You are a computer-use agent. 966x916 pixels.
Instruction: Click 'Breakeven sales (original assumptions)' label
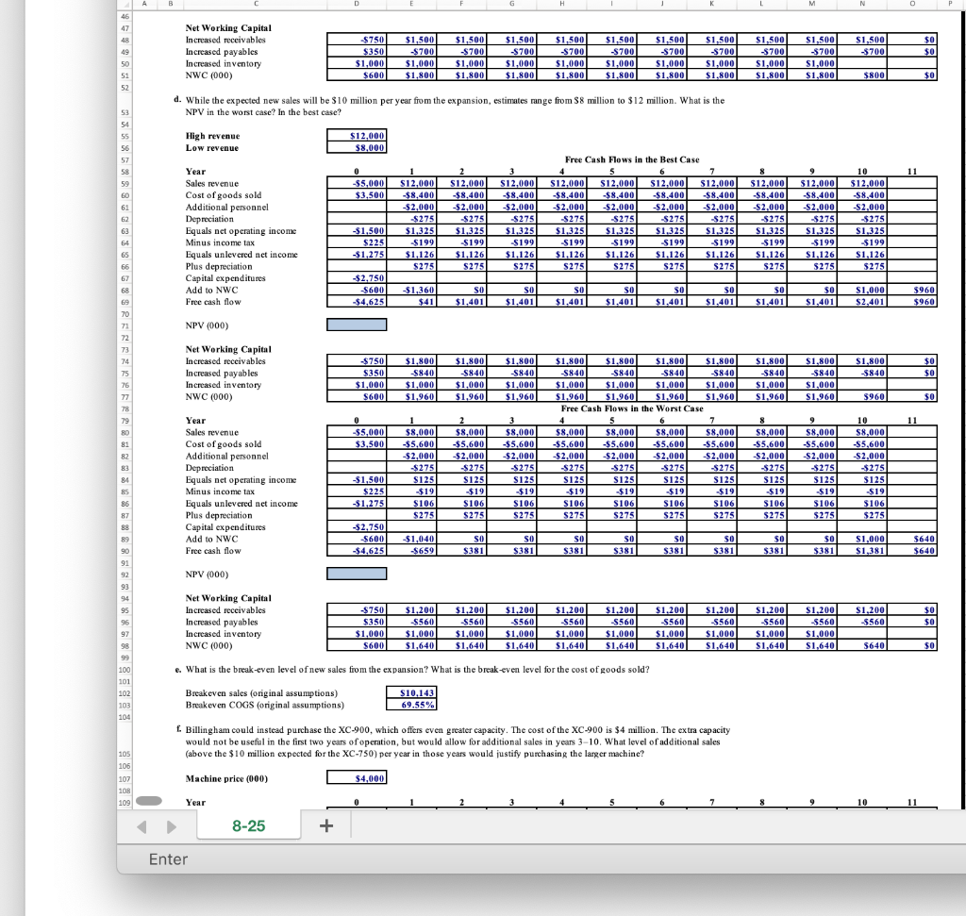click(262, 693)
